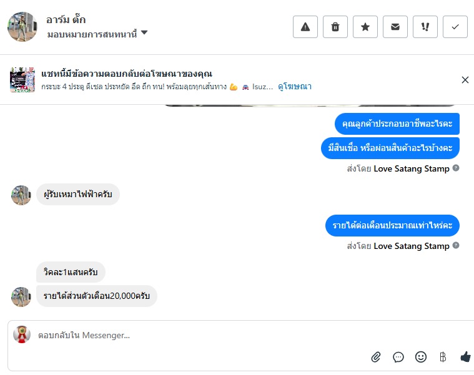The height and width of the screenshot is (375, 474).
Task: Open the ad thumbnail image
Action: tap(22, 80)
